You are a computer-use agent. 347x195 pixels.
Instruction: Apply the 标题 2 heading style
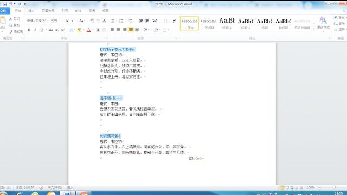point(246,23)
